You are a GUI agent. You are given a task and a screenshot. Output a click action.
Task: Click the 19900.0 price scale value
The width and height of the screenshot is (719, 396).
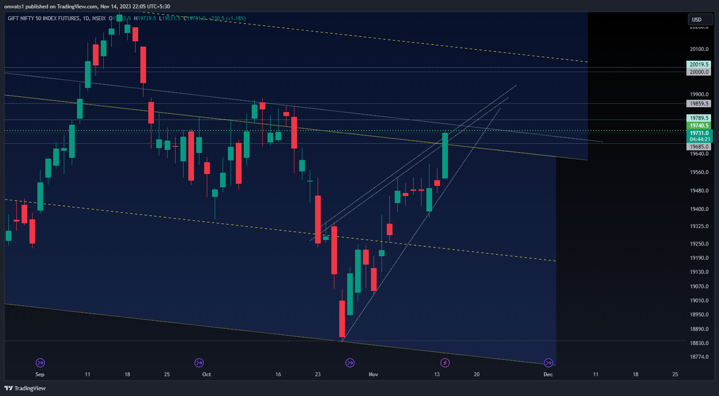(x=699, y=94)
